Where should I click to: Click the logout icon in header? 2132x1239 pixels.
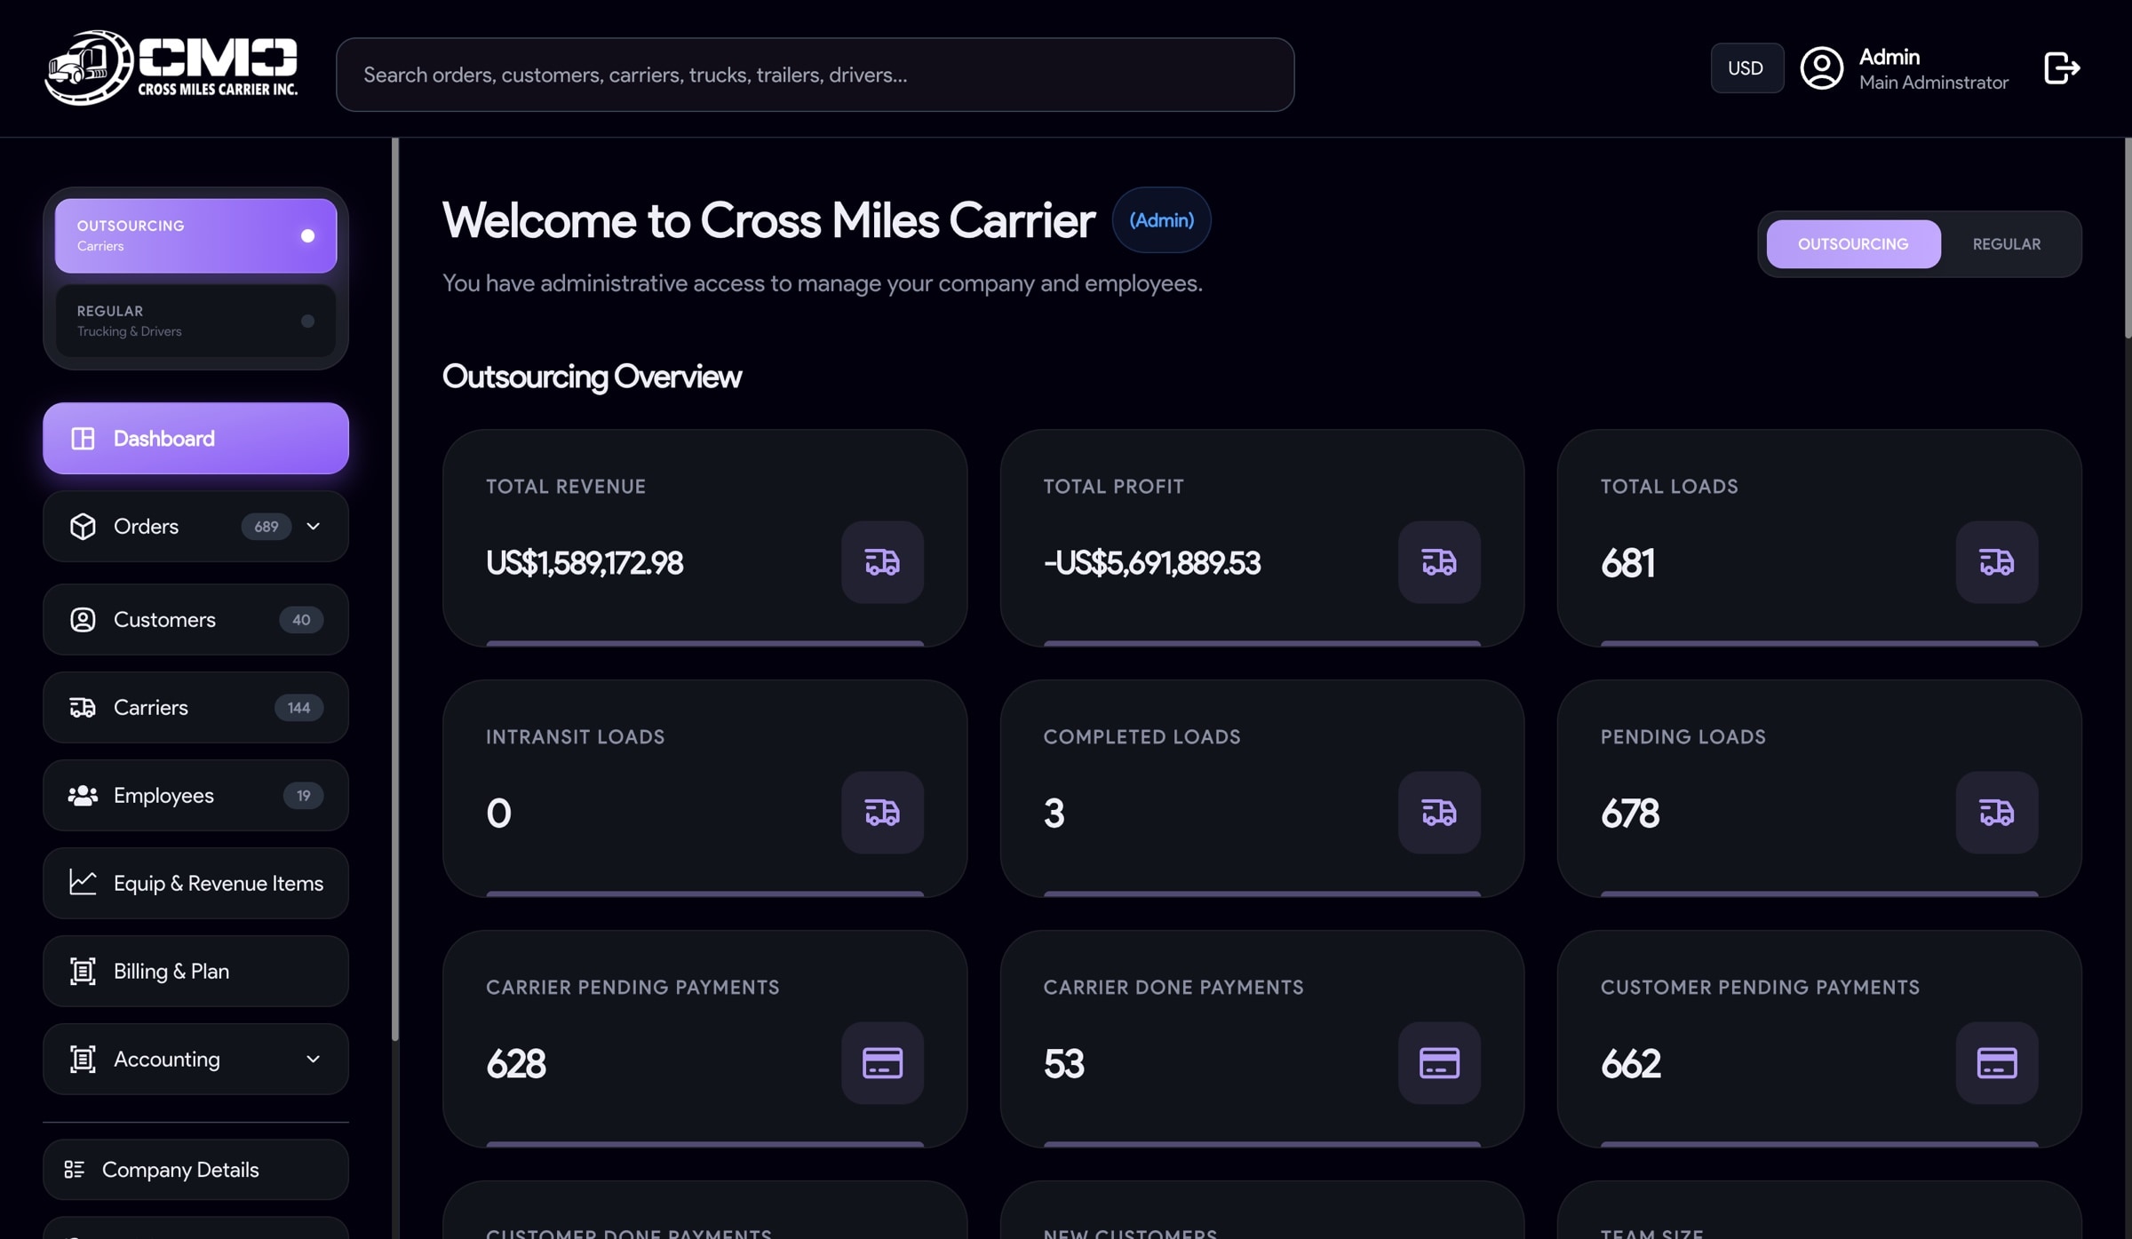tap(2062, 68)
